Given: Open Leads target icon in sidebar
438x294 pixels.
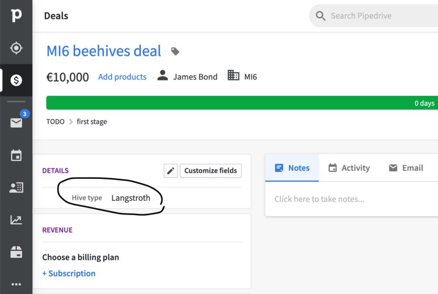Looking at the screenshot, I should pyautogui.click(x=16, y=48).
